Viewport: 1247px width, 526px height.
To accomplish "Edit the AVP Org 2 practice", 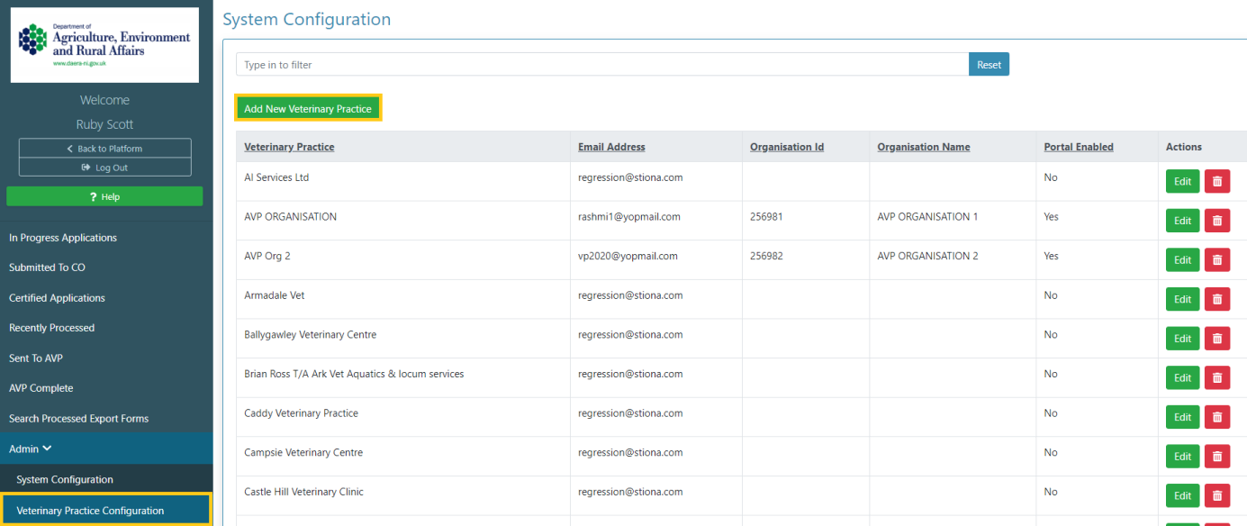I will pos(1183,260).
